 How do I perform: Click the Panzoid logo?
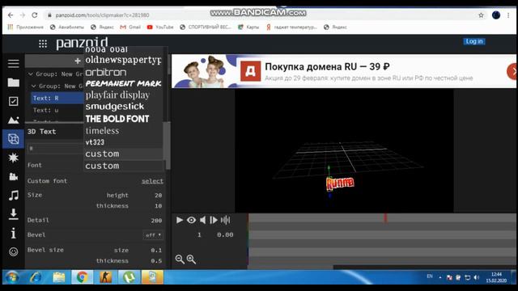(82, 43)
